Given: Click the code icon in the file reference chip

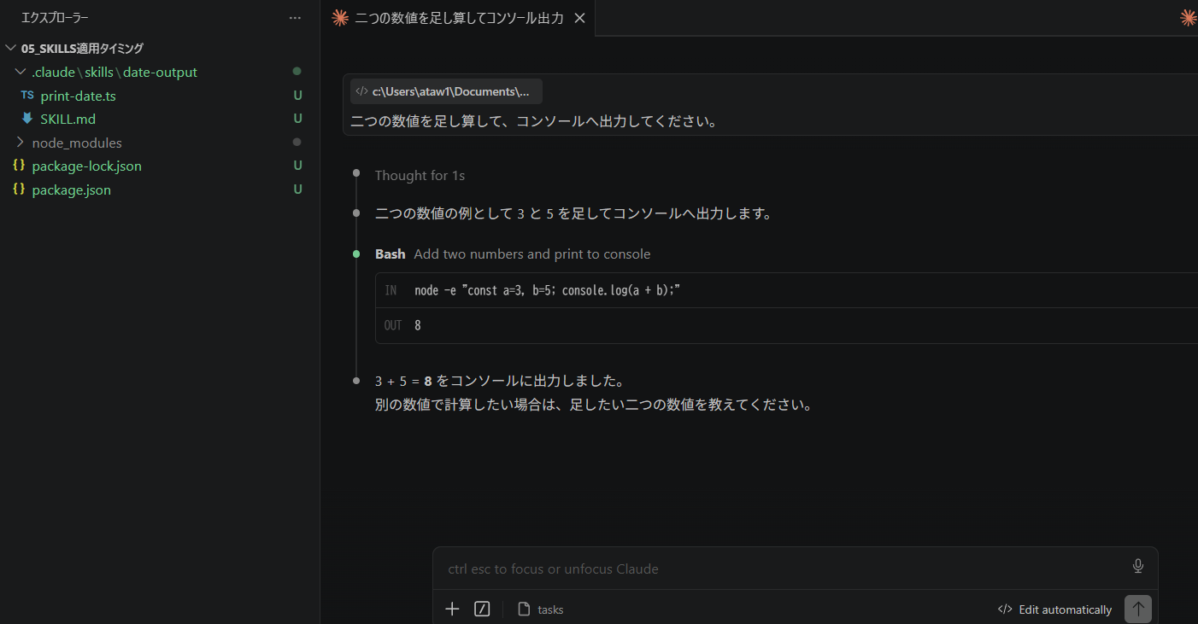Looking at the screenshot, I should pyautogui.click(x=362, y=91).
